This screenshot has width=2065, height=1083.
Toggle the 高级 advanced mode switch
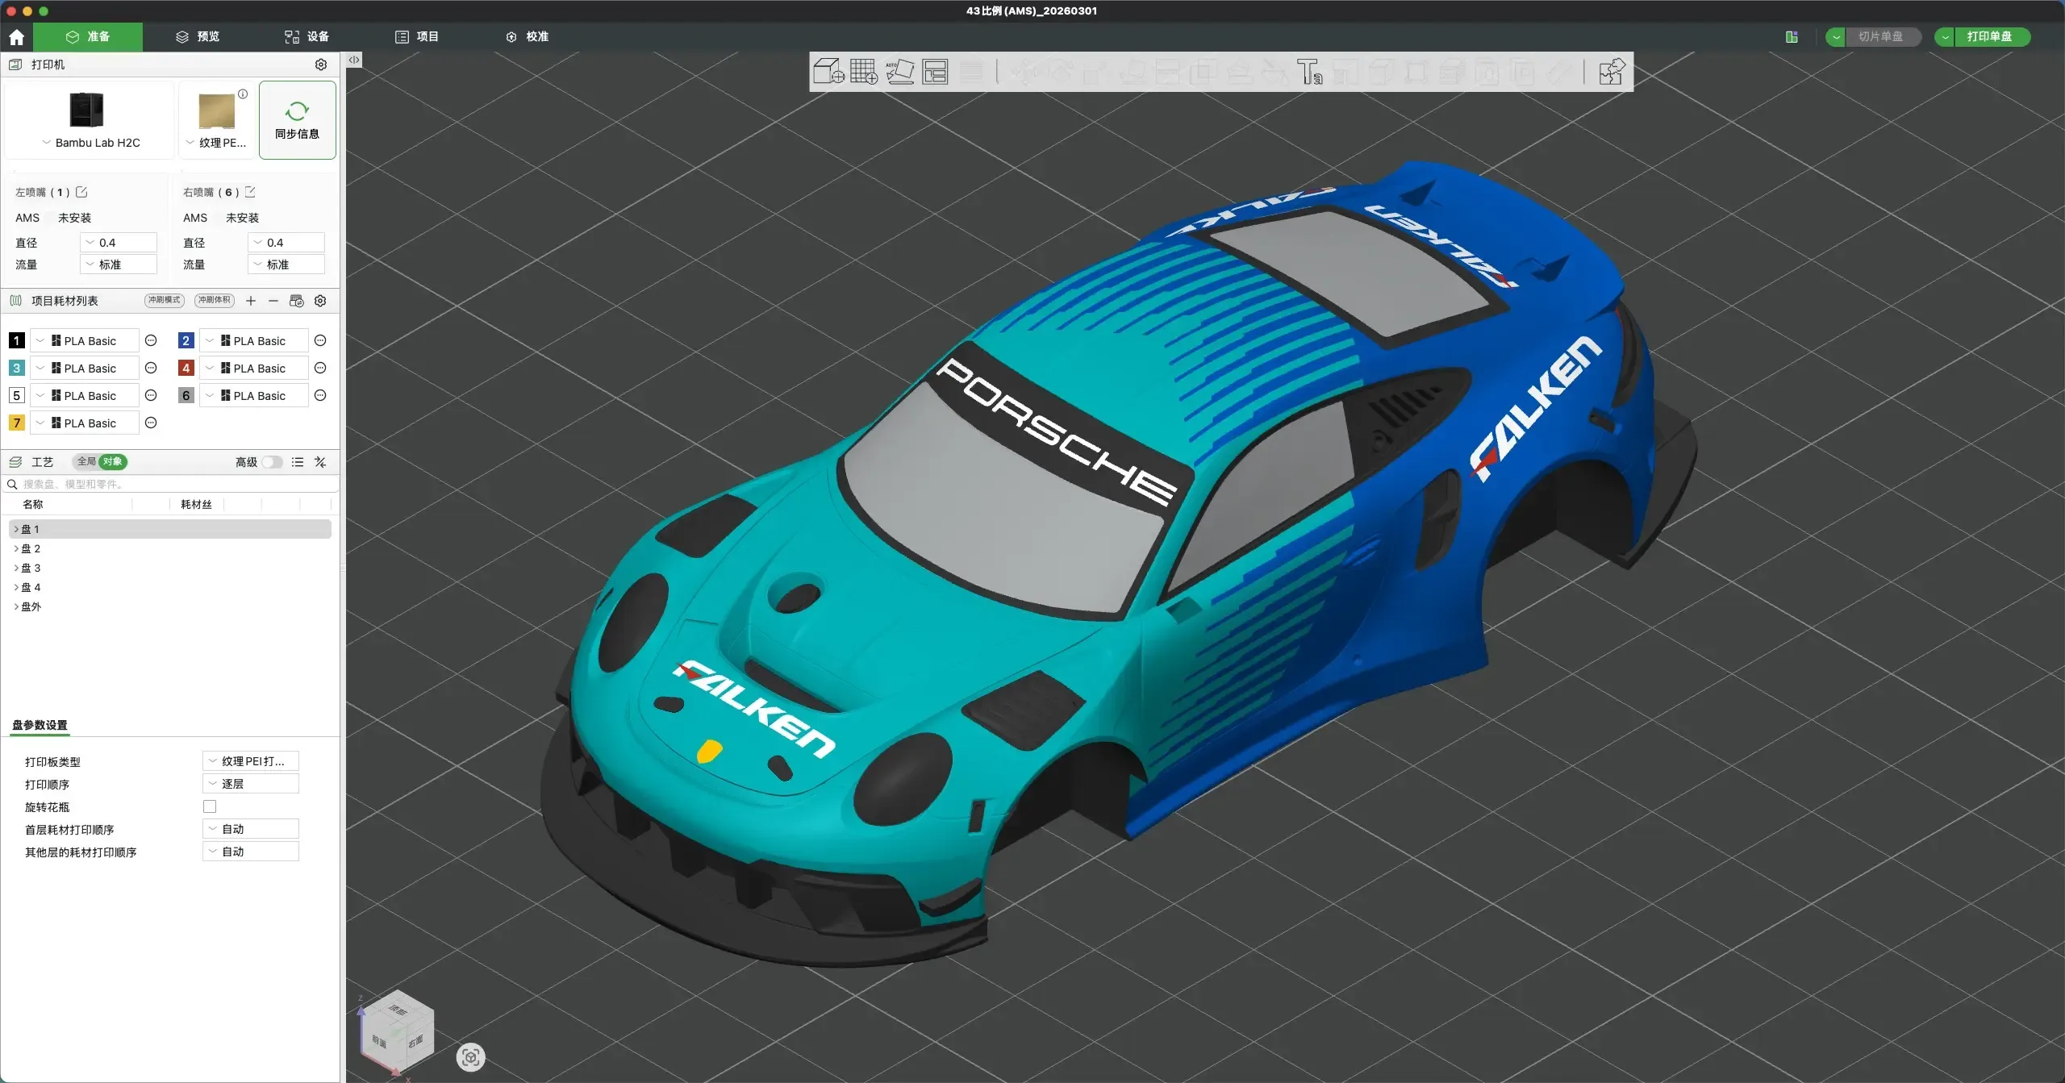[272, 462]
